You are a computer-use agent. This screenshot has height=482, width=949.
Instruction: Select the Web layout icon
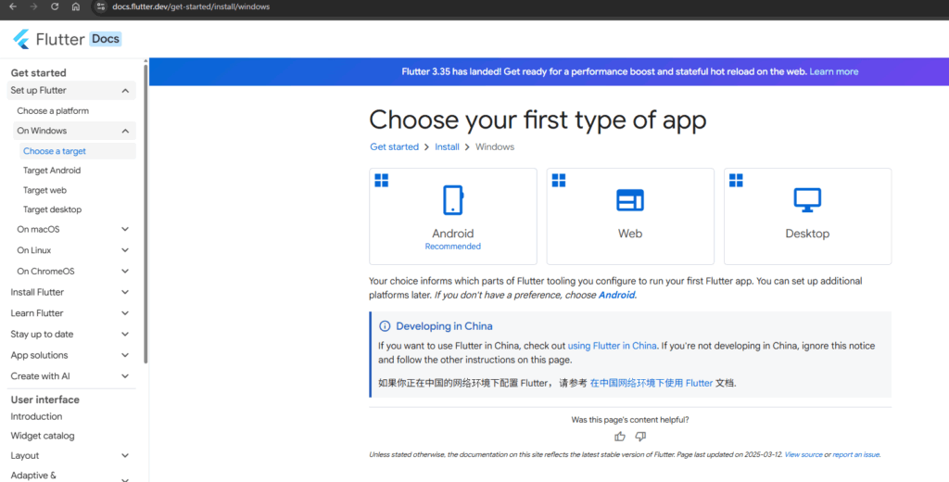pyautogui.click(x=630, y=200)
